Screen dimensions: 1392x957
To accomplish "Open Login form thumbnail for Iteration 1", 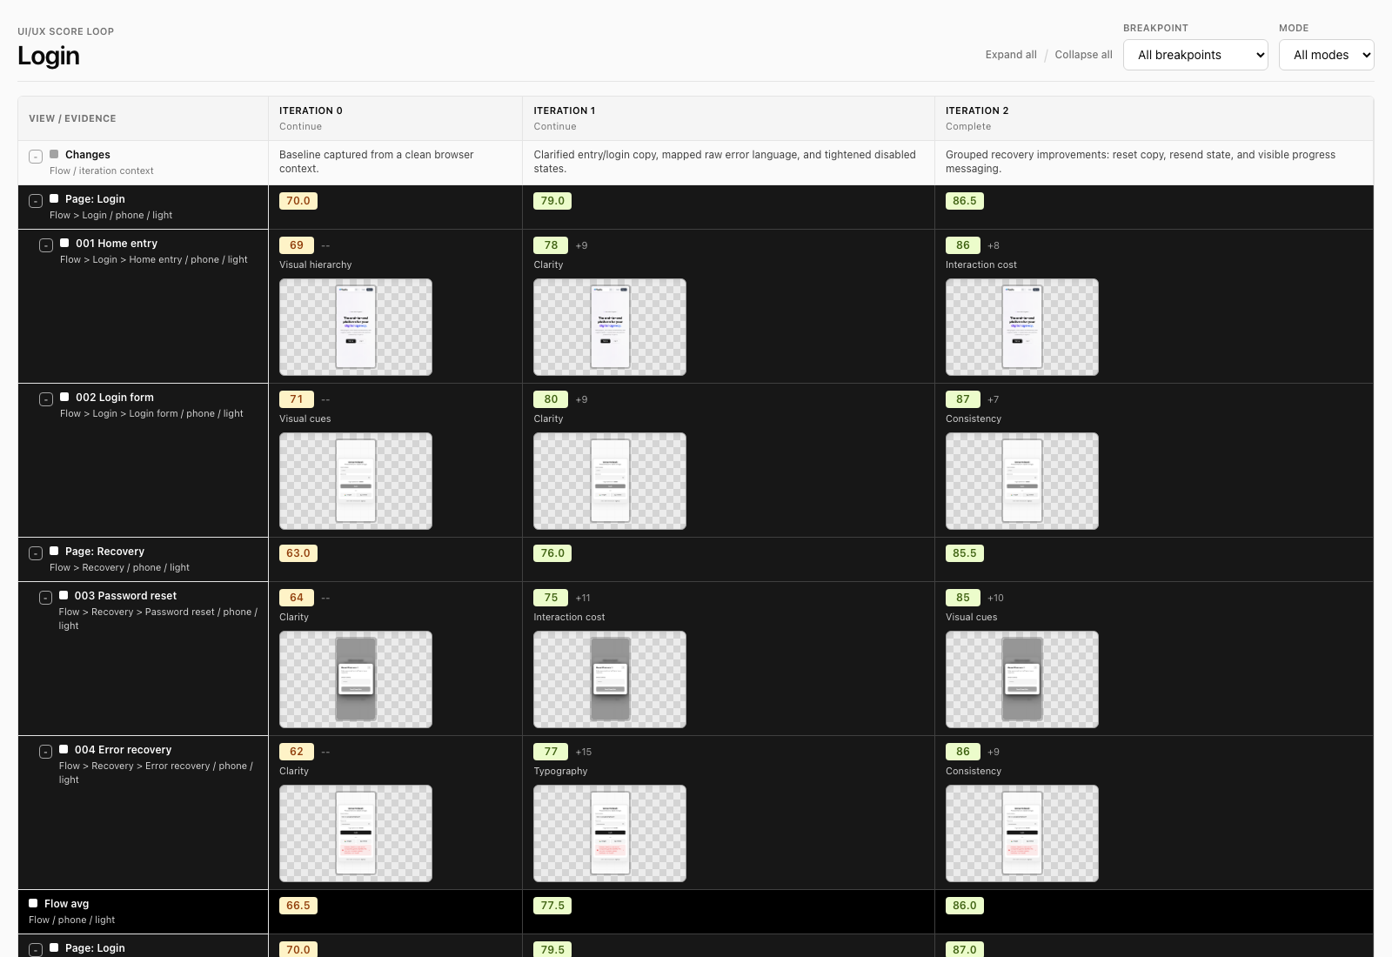I will pos(610,481).
